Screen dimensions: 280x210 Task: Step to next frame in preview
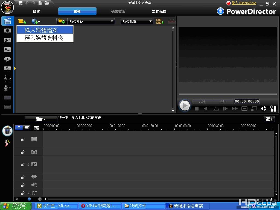click(225, 109)
